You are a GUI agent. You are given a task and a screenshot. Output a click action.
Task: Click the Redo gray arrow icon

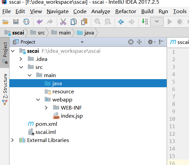pos(50,22)
